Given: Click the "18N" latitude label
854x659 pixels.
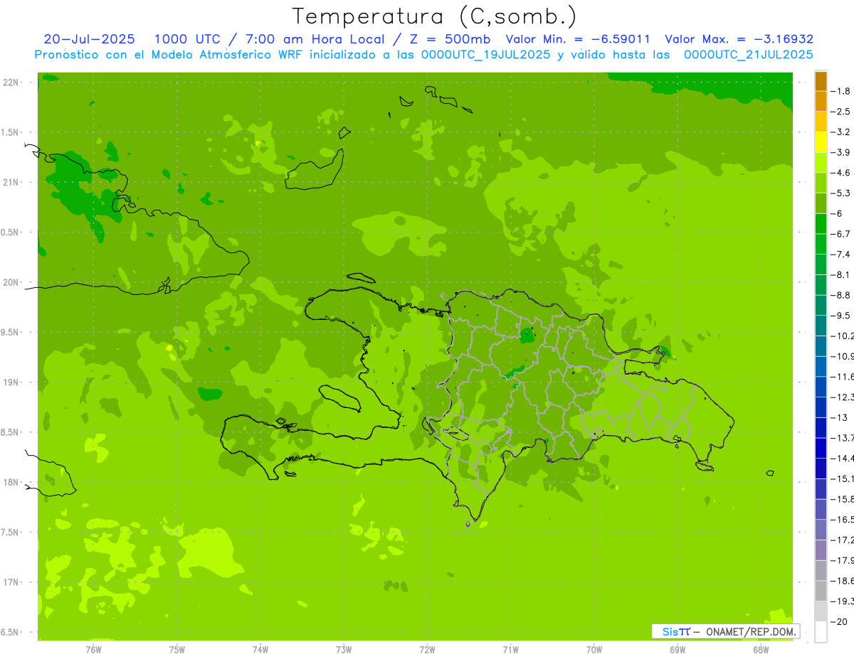Looking at the screenshot, I should (x=11, y=483).
